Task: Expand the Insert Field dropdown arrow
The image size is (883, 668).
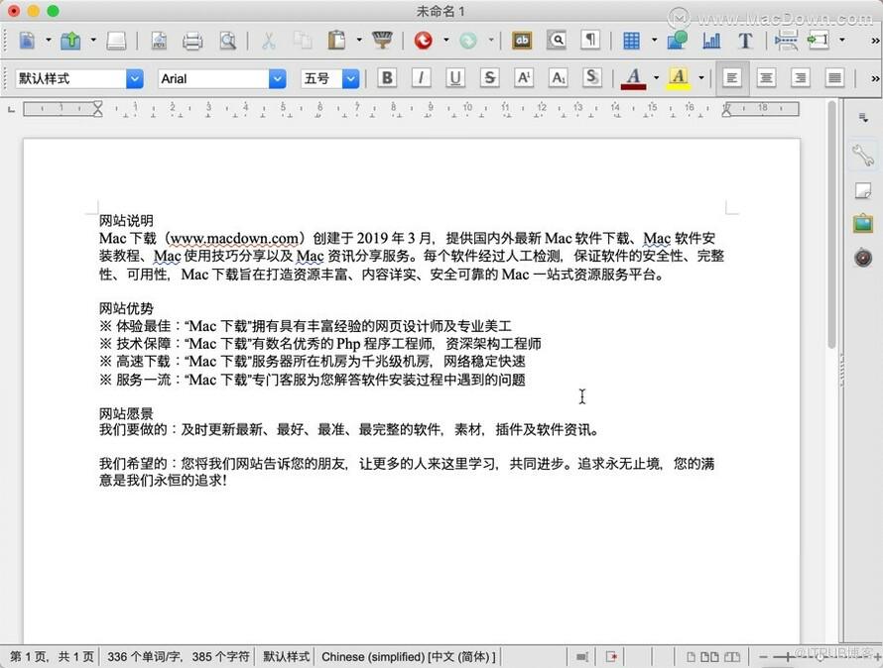Action: [x=842, y=40]
